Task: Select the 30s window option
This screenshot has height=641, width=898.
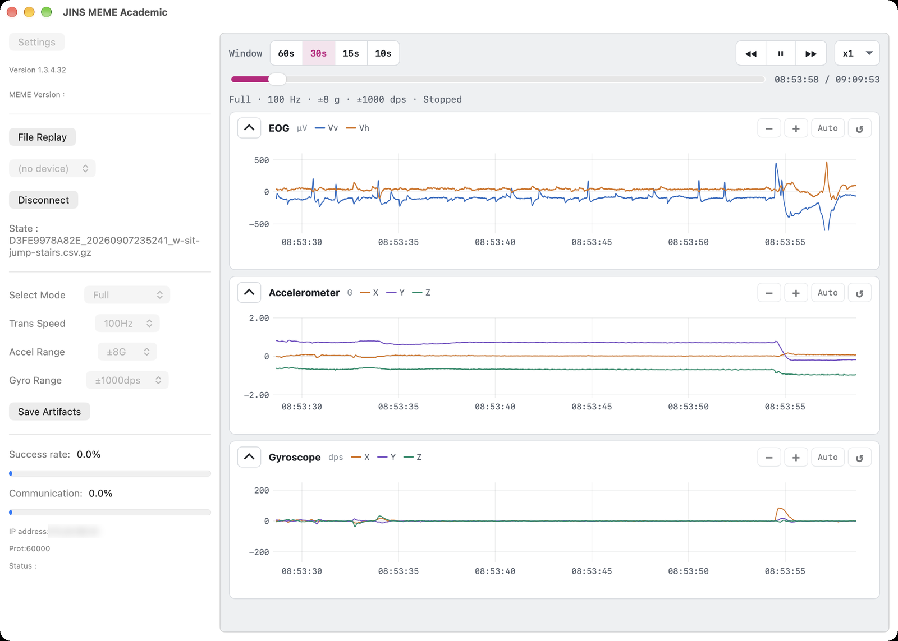Action: tap(319, 53)
